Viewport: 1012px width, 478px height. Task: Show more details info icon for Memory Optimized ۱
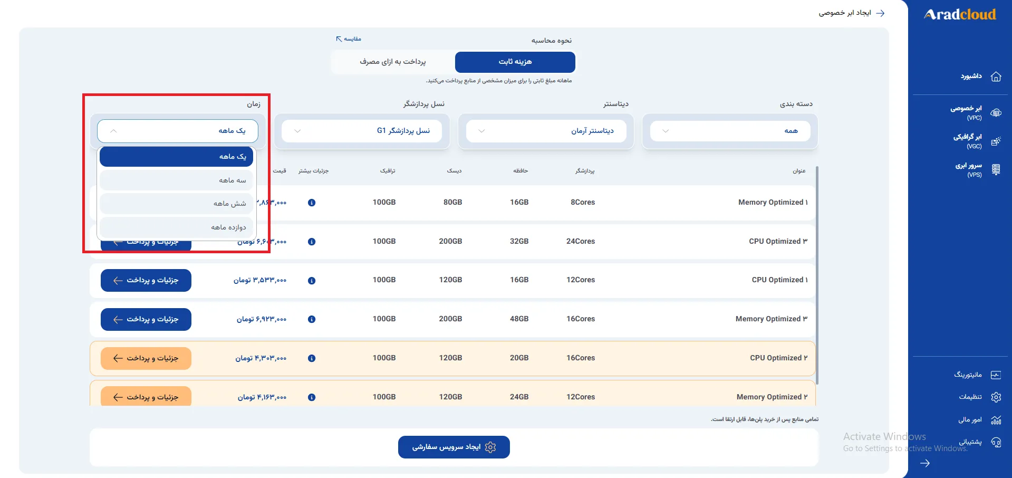312,203
